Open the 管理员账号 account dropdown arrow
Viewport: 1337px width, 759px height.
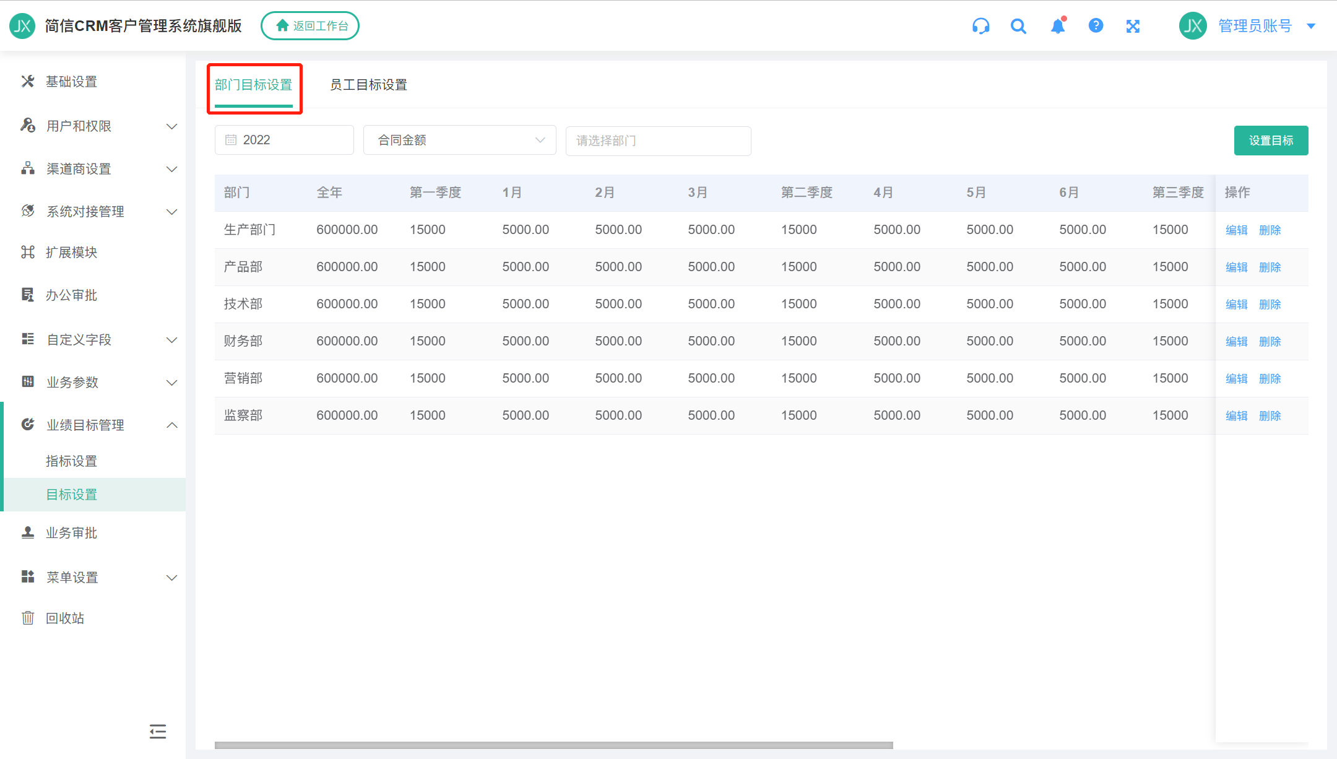point(1310,26)
